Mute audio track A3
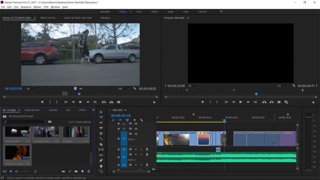320x180 pixels. pos(135,165)
